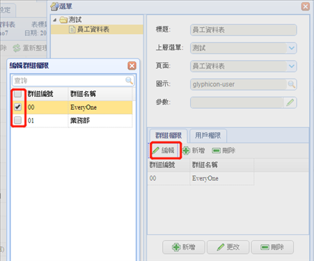The height and width of the screenshot is (261, 314).
Task: Switch to the 用戶權限 tab
Action: (208, 136)
